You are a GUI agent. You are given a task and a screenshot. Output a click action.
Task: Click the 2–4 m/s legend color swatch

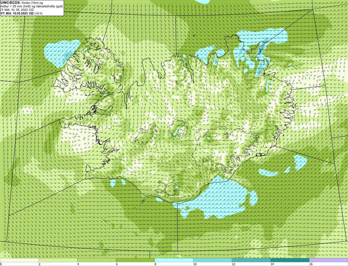58,260
